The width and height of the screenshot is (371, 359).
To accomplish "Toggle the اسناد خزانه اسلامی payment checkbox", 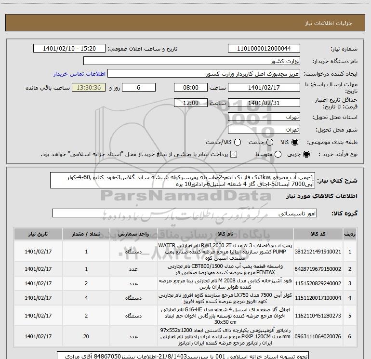I will (234, 154).
